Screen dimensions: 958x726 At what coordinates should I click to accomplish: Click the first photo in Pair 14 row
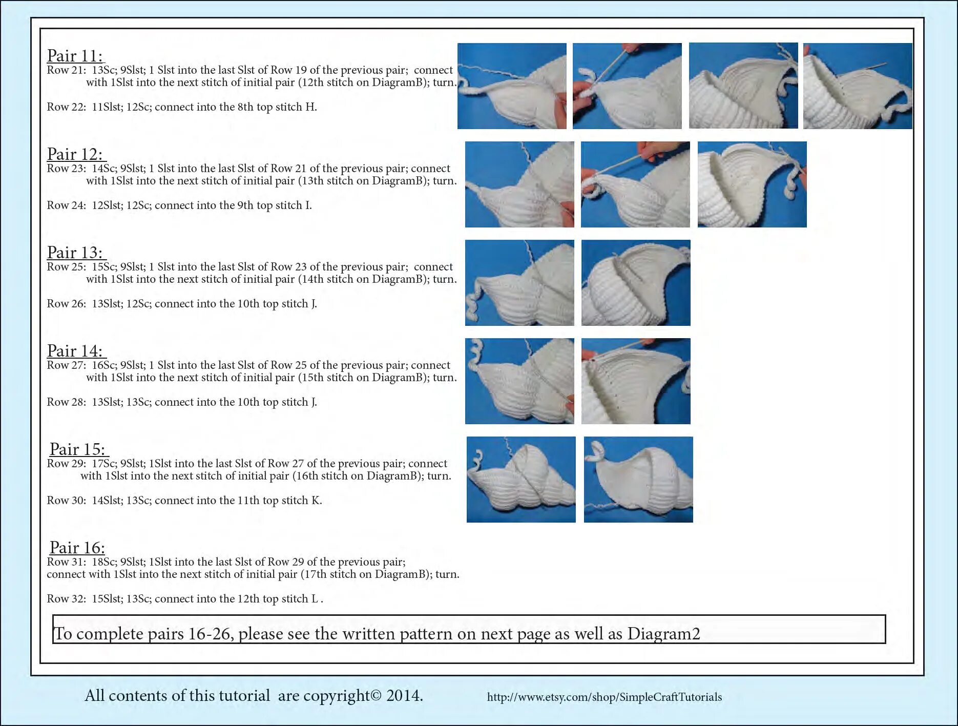519,381
